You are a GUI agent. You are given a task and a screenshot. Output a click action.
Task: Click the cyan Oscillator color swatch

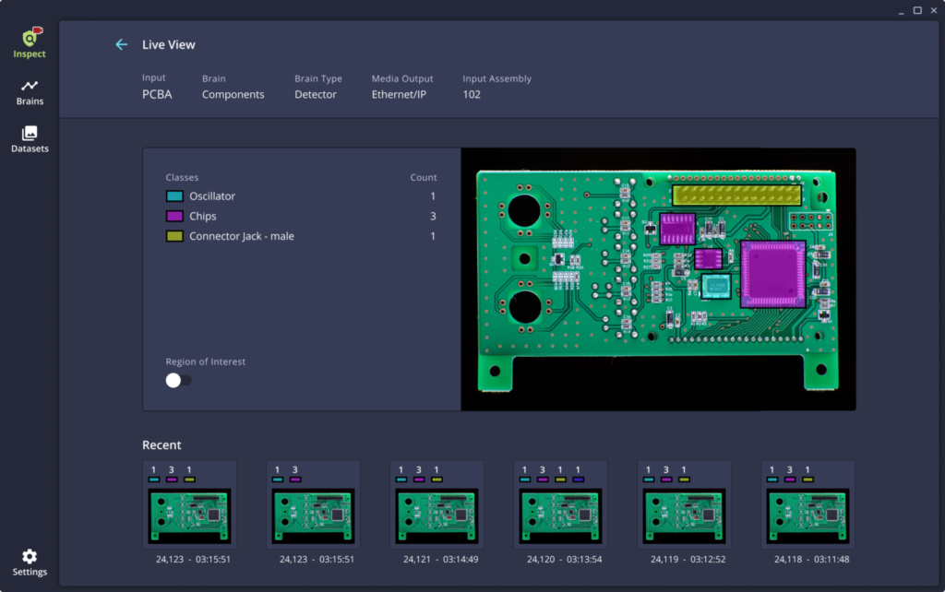174,196
